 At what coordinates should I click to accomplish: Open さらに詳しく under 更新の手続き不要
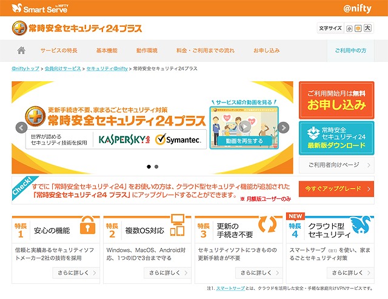259,273
